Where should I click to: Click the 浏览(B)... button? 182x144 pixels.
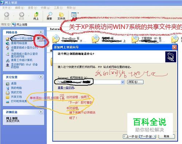click(x=135, y=82)
